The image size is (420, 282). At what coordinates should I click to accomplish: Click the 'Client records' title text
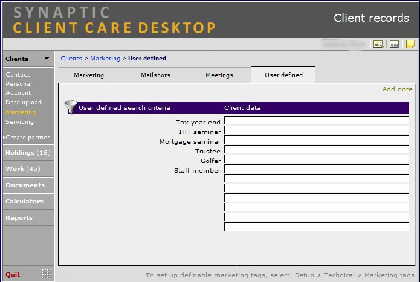click(x=371, y=18)
